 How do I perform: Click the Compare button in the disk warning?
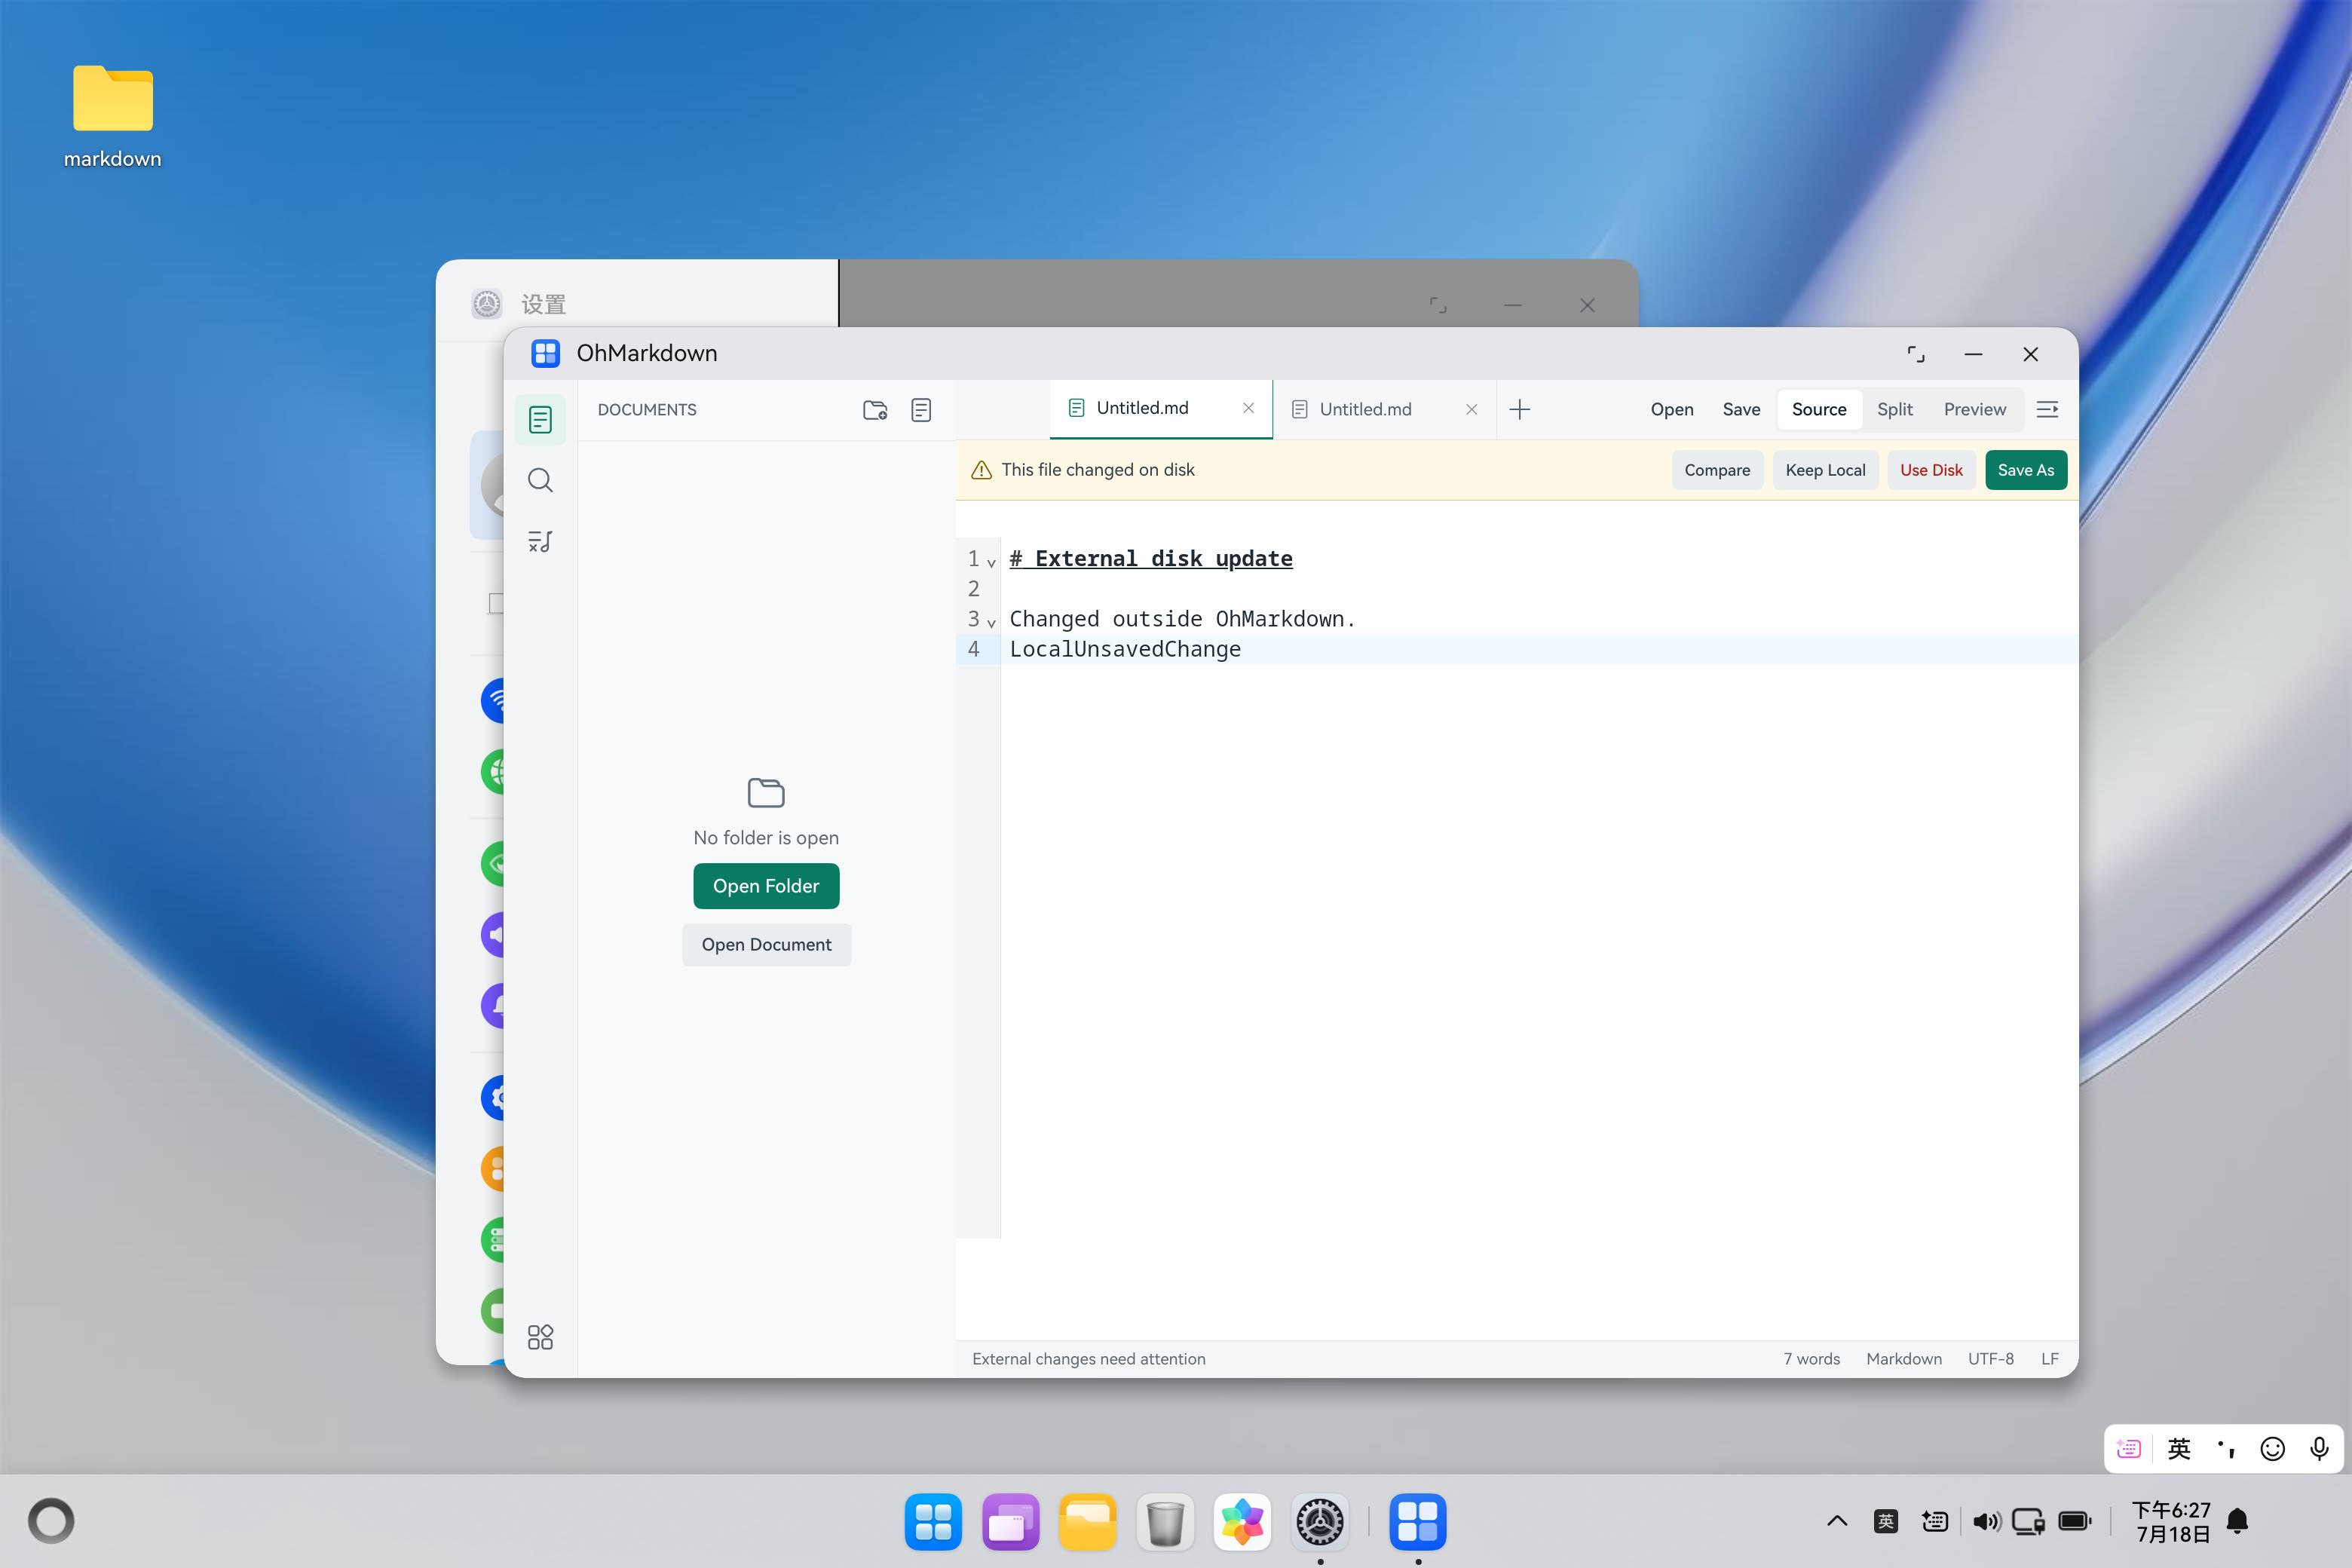pyautogui.click(x=1717, y=470)
